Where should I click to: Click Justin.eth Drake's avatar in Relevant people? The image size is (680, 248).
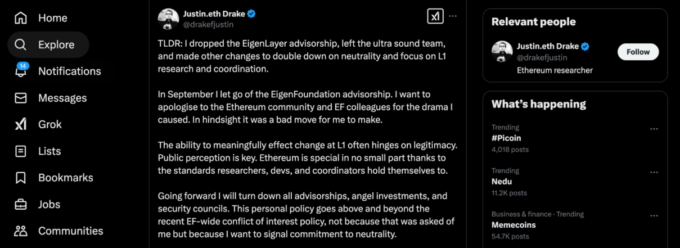502,51
